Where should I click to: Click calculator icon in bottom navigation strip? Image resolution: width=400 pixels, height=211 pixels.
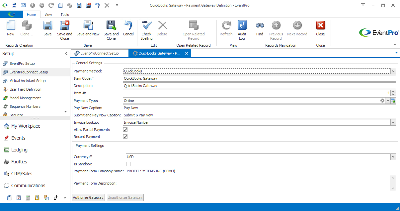28,198
